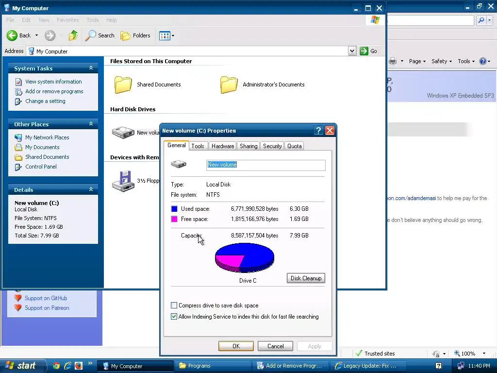Viewport: 497px width, 373px height.
Task: Click the adamdemasi link in IE page
Action: click(x=412, y=198)
